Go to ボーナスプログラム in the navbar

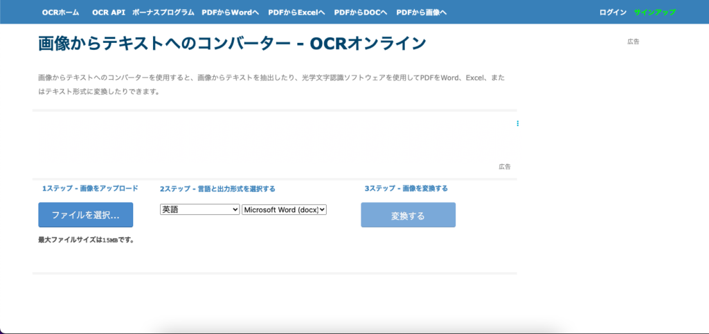click(163, 12)
